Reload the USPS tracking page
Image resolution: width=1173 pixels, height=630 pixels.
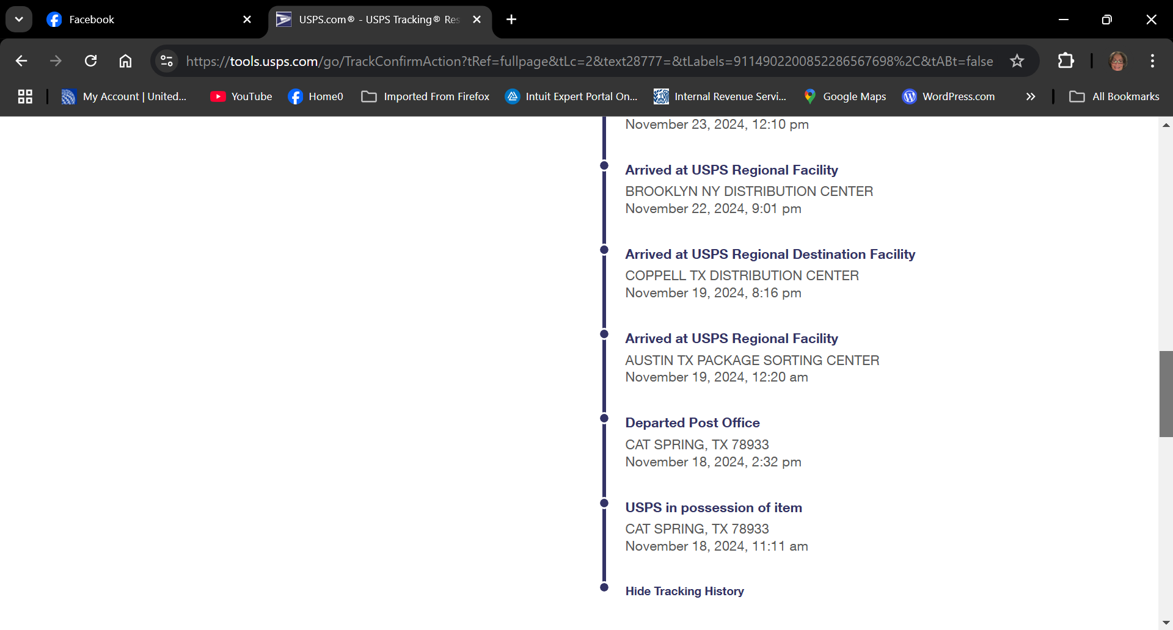pos(90,61)
